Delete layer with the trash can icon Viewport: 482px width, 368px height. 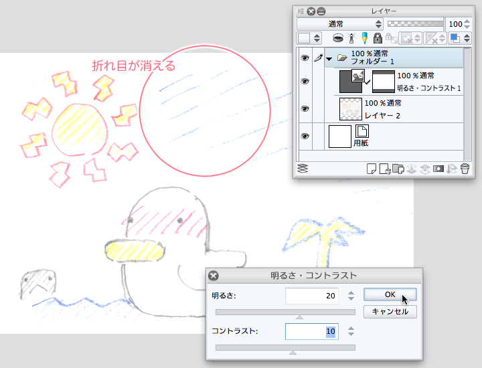464,169
